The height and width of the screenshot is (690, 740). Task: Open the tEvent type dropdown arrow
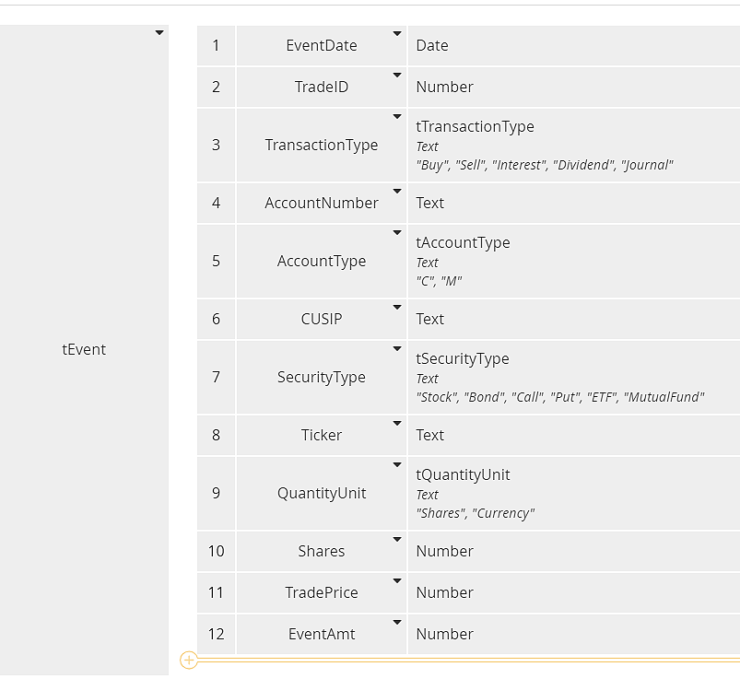[x=159, y=33]
